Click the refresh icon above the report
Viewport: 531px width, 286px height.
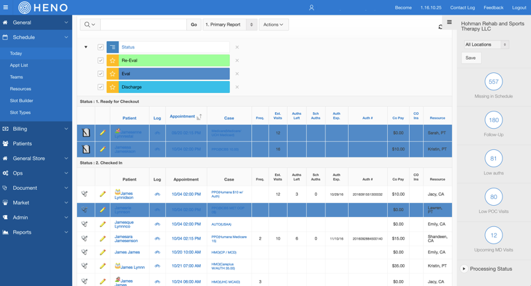440,27
